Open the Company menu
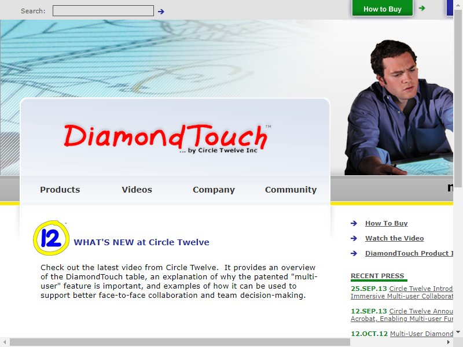 [x=214, y=190]
